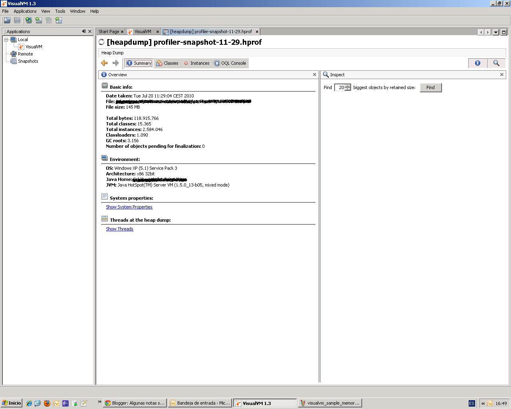Click the Application Snapshot toolbar icon
511x409 pixels.
click(59, 20)
